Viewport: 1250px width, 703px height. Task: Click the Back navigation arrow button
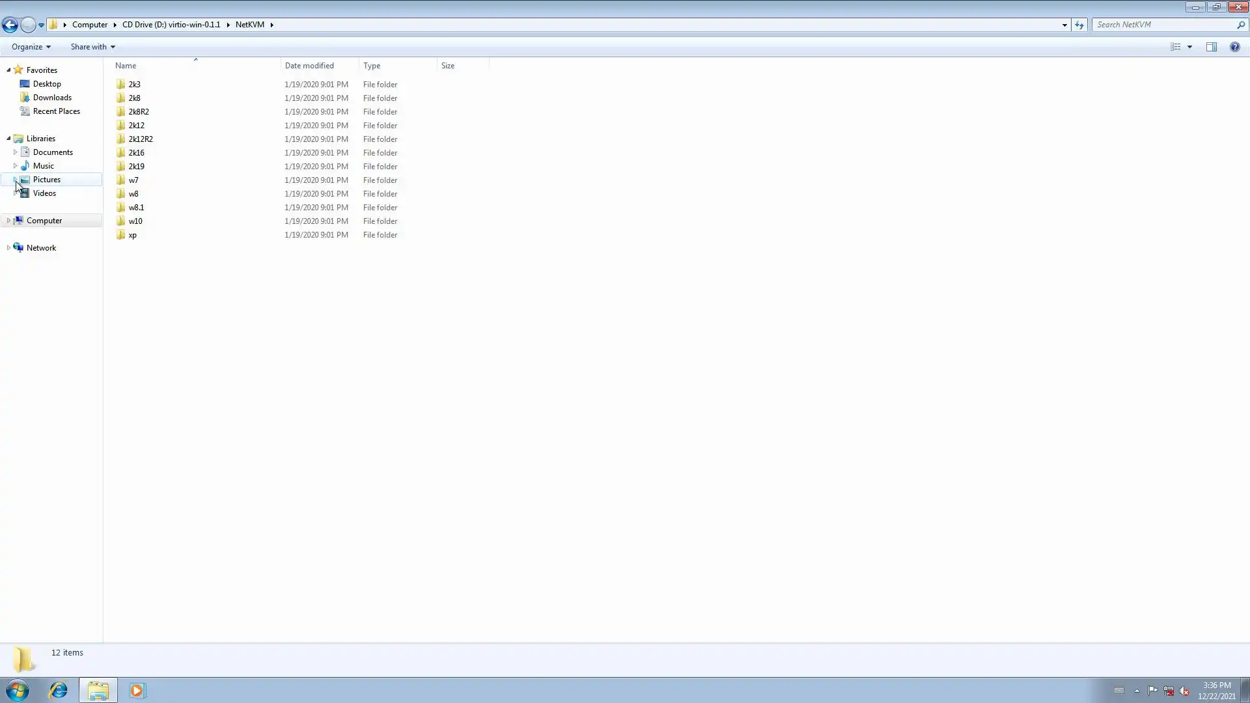point(10,25)
